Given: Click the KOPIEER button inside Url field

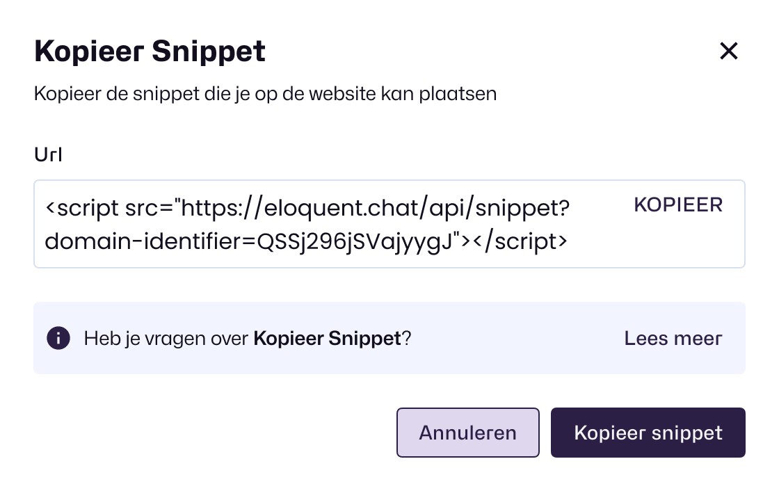Looking at the screenshot, I should pyautogui.click(x=678, y=204).
